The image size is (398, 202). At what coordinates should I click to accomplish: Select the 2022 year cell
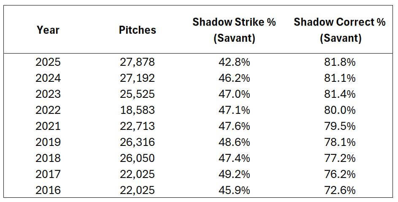pyautogui.click(x=48, y=110)
